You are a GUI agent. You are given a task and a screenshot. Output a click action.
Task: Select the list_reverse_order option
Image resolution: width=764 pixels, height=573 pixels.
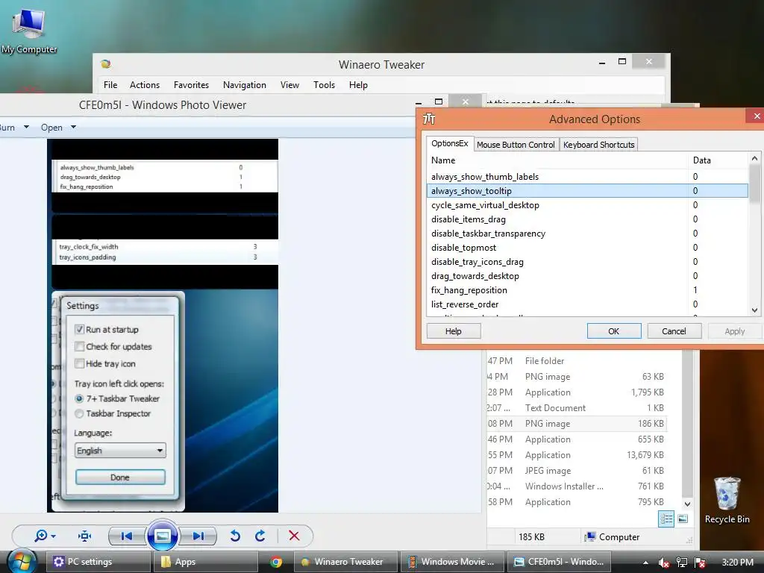(587, 304)
